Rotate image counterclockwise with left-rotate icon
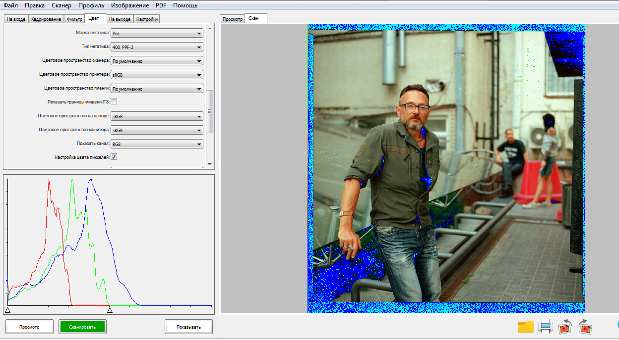Image resolution: width=619 pixels, height=340 pixels. pyautogui.click(x=565, y=327)
